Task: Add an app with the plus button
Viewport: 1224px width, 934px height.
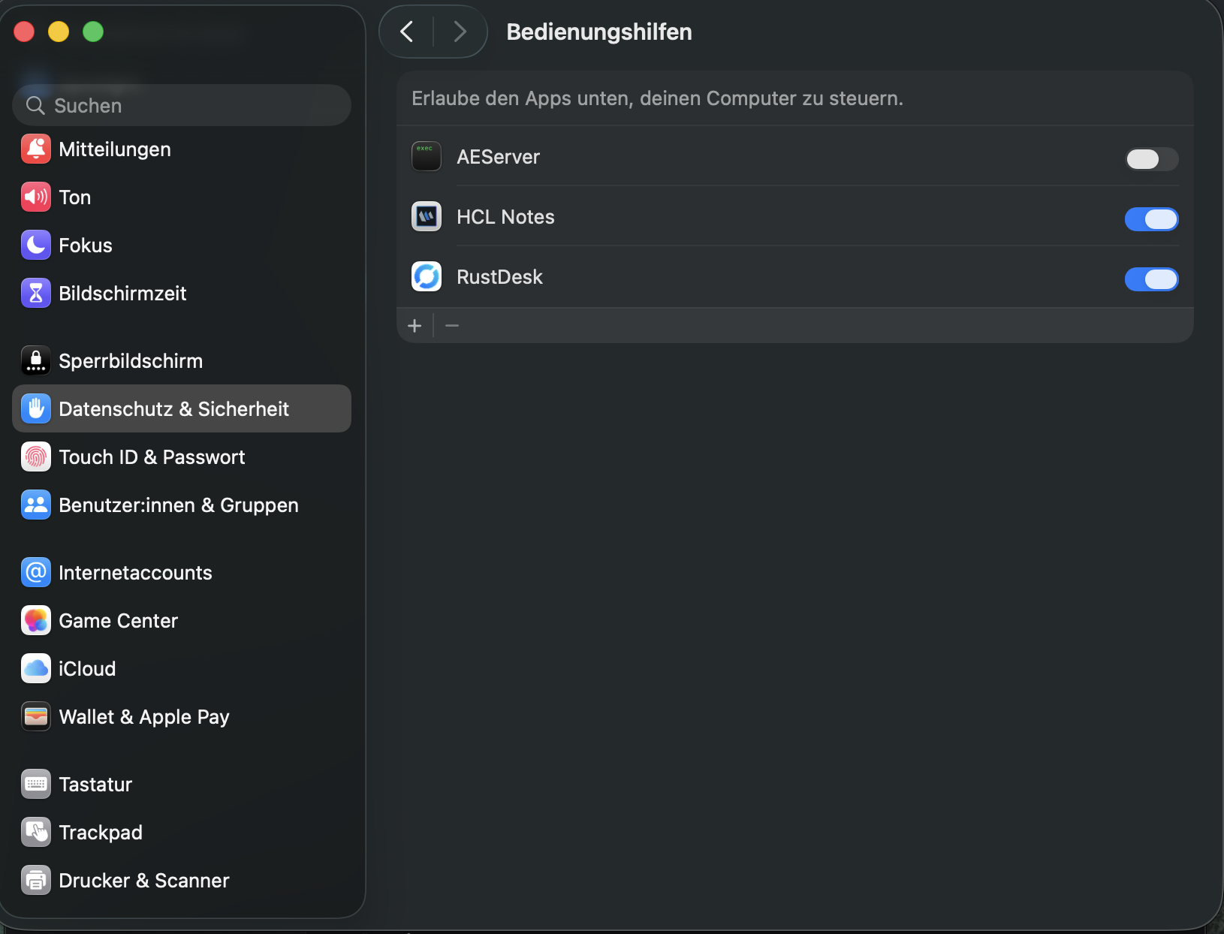Action: [415, 326]
